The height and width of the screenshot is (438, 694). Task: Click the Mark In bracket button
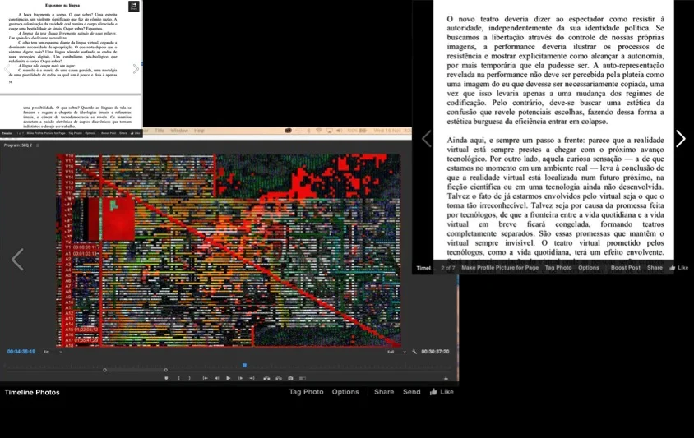(178, 378)
